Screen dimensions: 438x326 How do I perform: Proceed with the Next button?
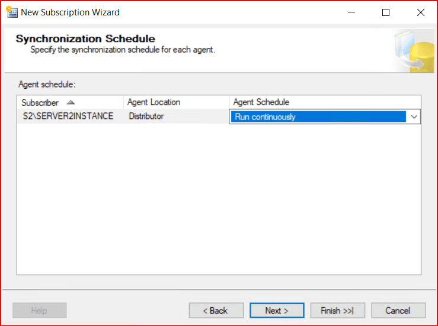(x=277, y=311)
